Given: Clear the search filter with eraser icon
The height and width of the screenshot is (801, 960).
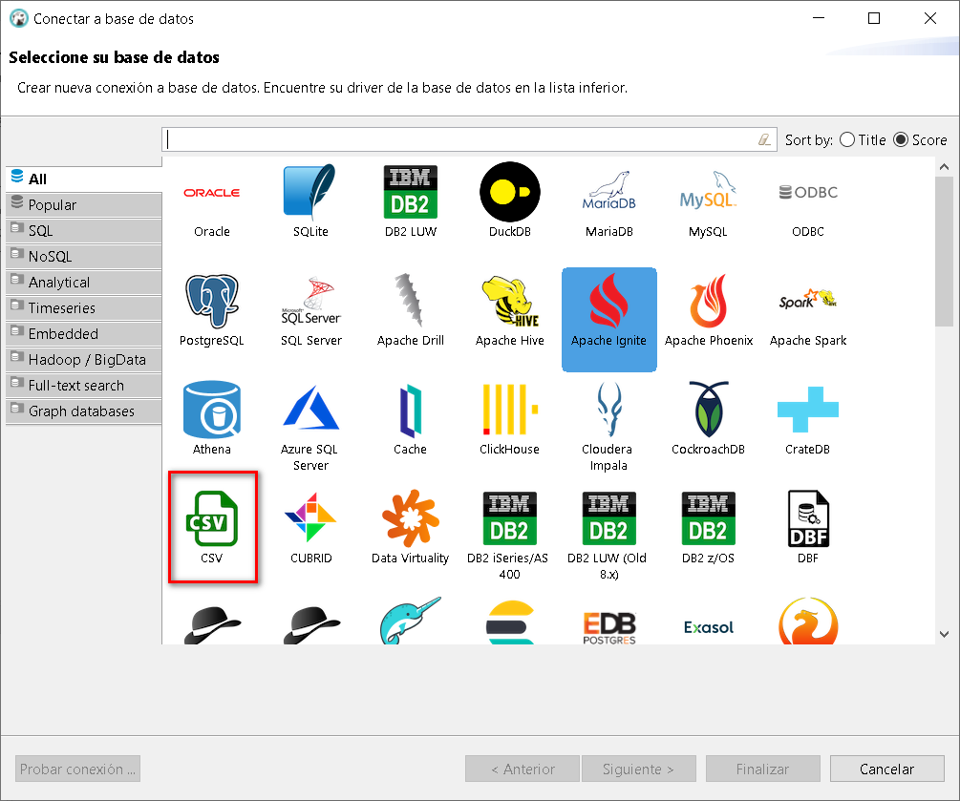Looking at the screenshot, I should [x=764, y=139].
